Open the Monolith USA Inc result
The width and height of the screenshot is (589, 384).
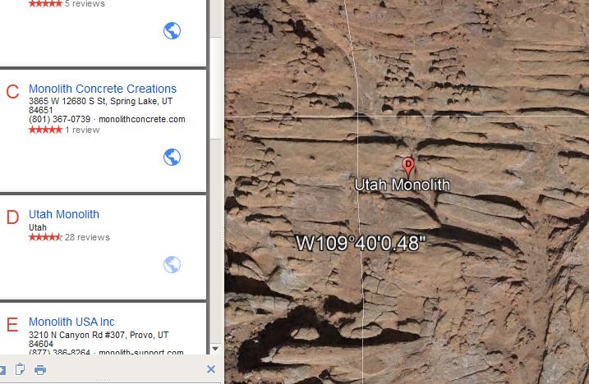coord(71,322)
